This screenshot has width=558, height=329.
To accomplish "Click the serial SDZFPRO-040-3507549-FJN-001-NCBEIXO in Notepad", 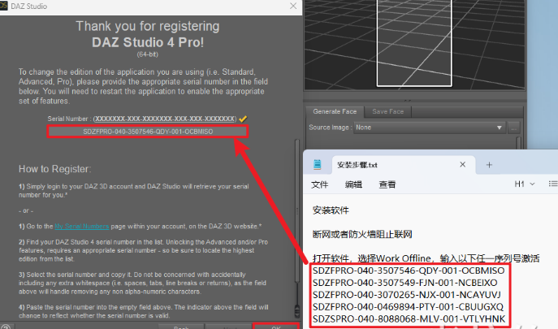I will [405, 283].
